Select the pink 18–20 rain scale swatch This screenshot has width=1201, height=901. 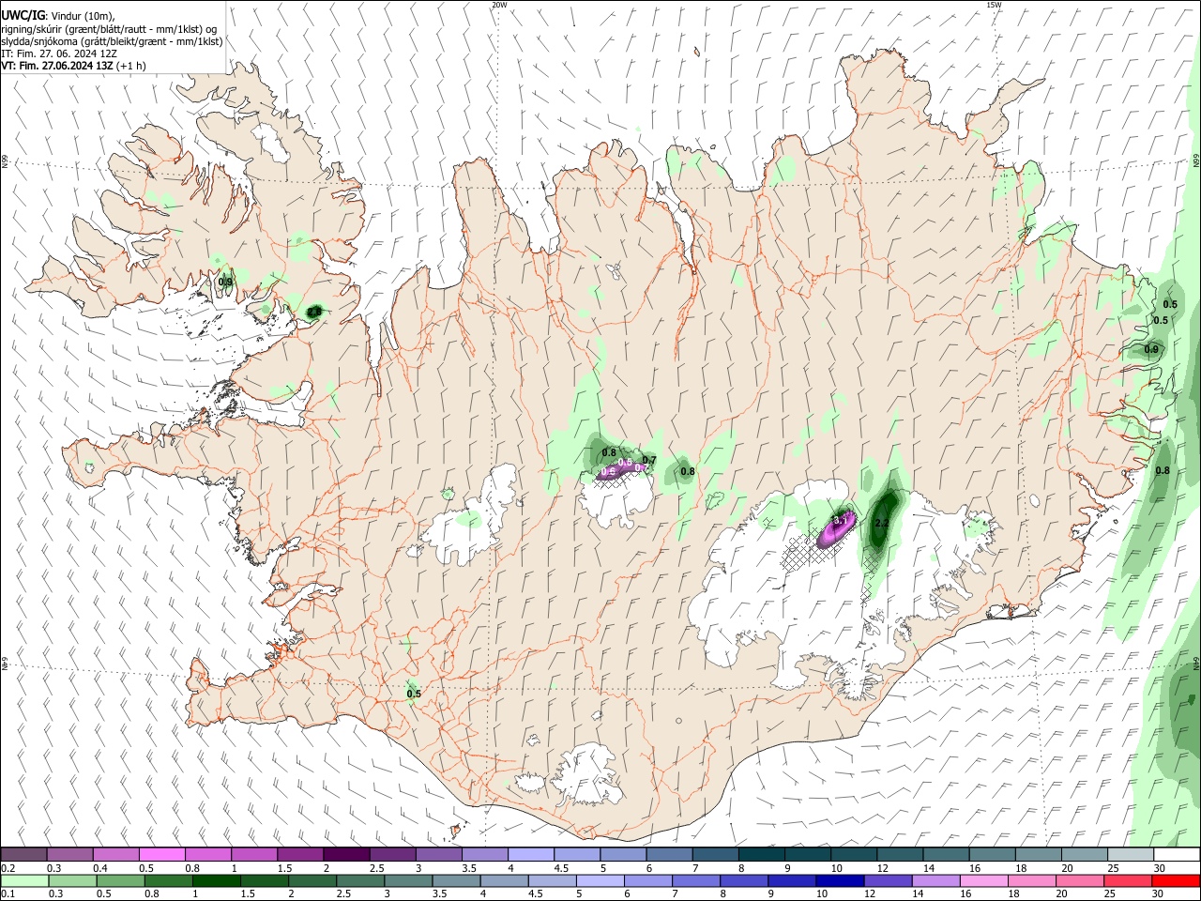click(1031, 881)
